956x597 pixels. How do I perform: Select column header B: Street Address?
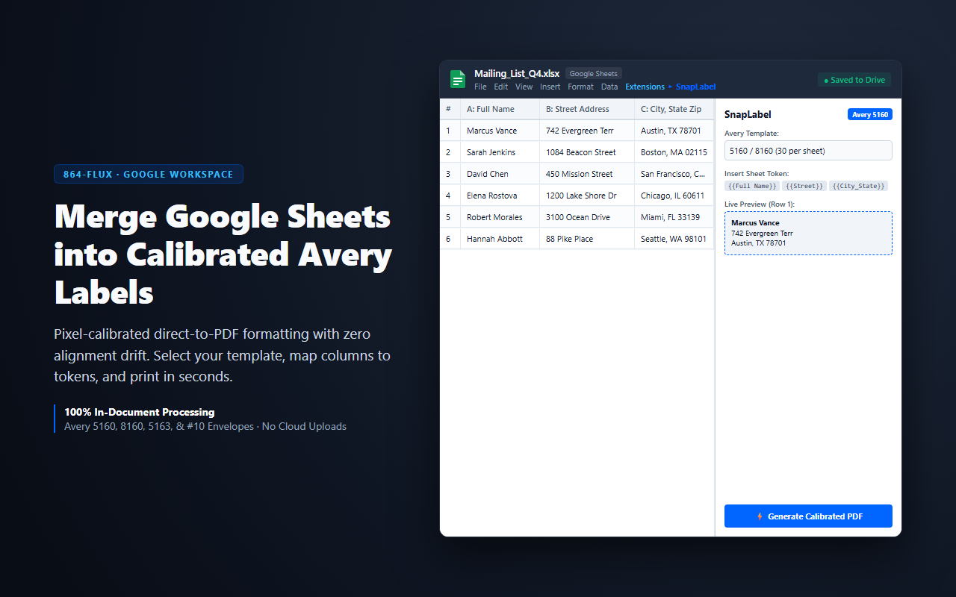click(x=587, y=109)
